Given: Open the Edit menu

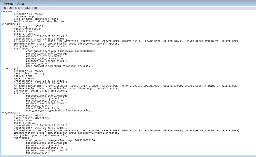Looking at the screenshot, I should [11, 8].
